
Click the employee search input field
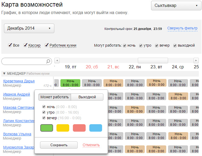(26, 61)
